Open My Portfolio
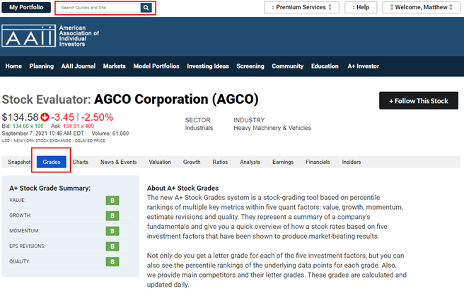This screenshot has height=291, width=464. pos(26,7)
